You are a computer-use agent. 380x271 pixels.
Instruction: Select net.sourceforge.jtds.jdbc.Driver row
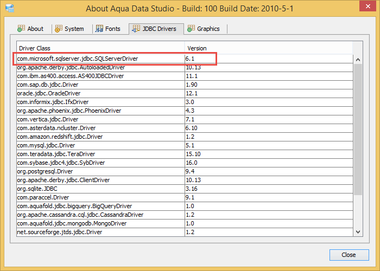tap(185, 232)
